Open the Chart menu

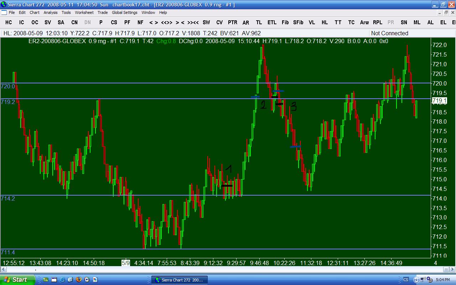[35, 12]
